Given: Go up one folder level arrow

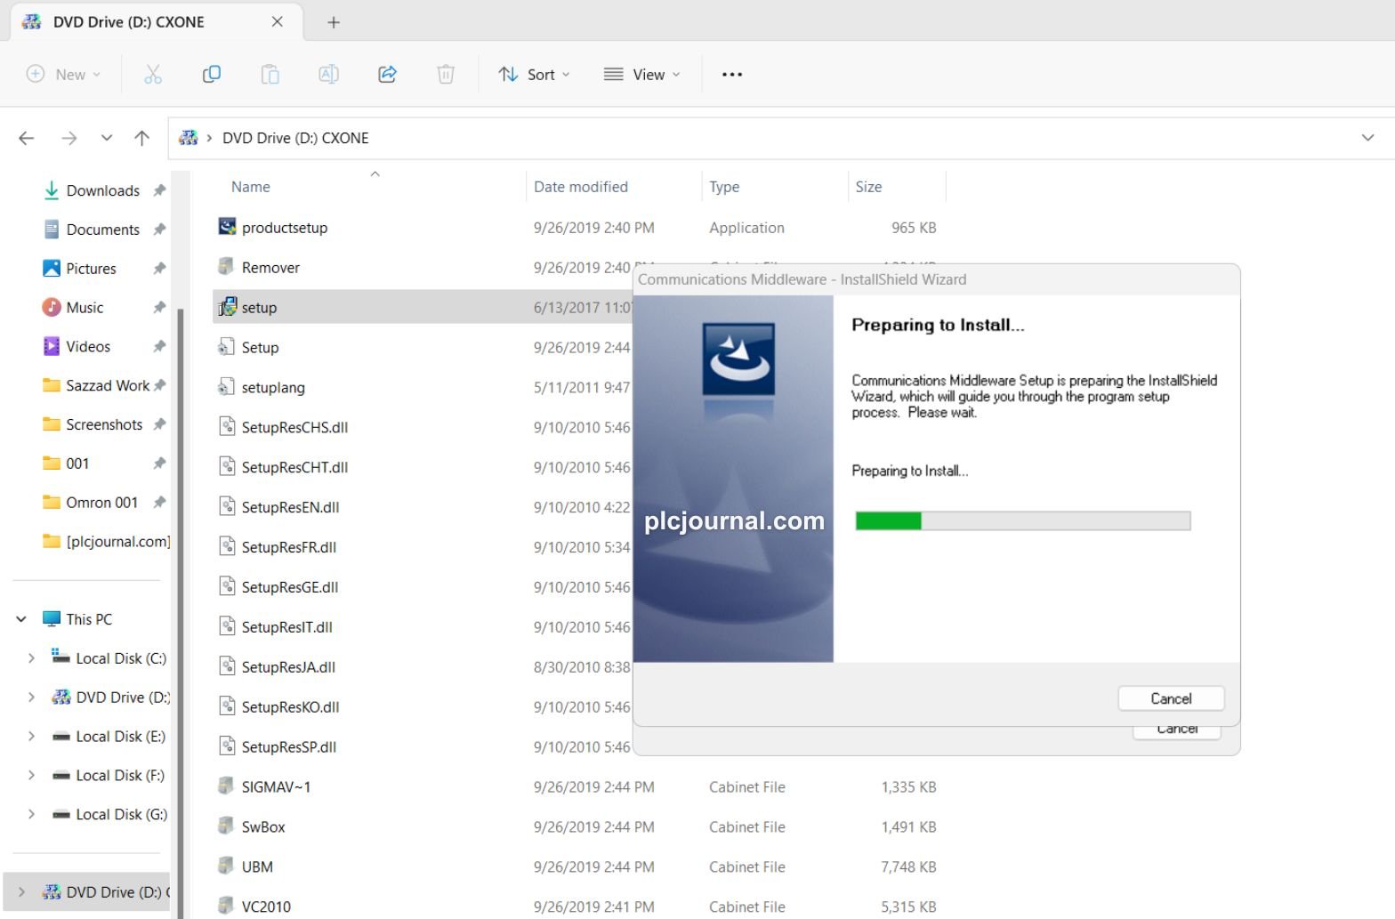Looking at the screenshot, I should tap(141, 138).
